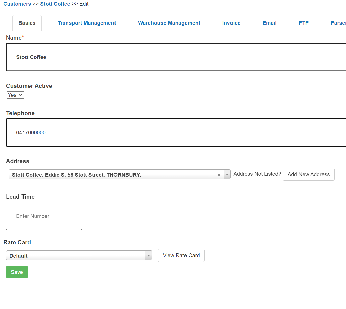Image resolution: width=346 pixels, height=309 pixels.
Task: Open the FTP tab
Action: click(x=303, y=23)
